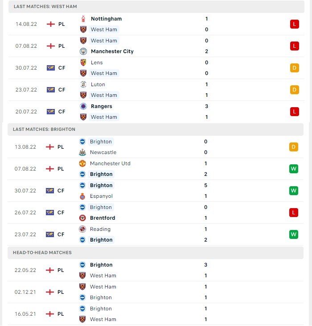Viewport: 312px width, 326px height.
Task: Open the Brighton vs Espanyol match row
Action: tap(156, 191)
